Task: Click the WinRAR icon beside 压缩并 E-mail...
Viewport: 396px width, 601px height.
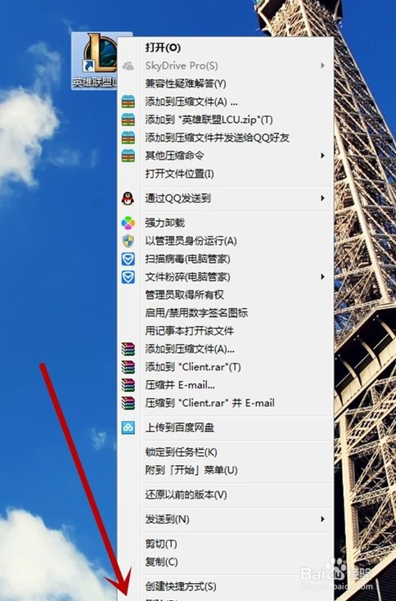Action: pyautogui.click(x=128, y=385)
